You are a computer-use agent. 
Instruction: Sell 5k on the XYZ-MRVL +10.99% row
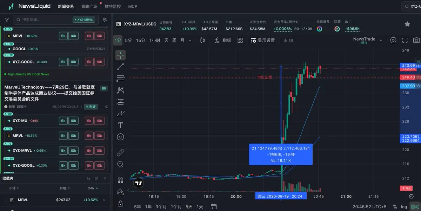(x=89, y=151)
